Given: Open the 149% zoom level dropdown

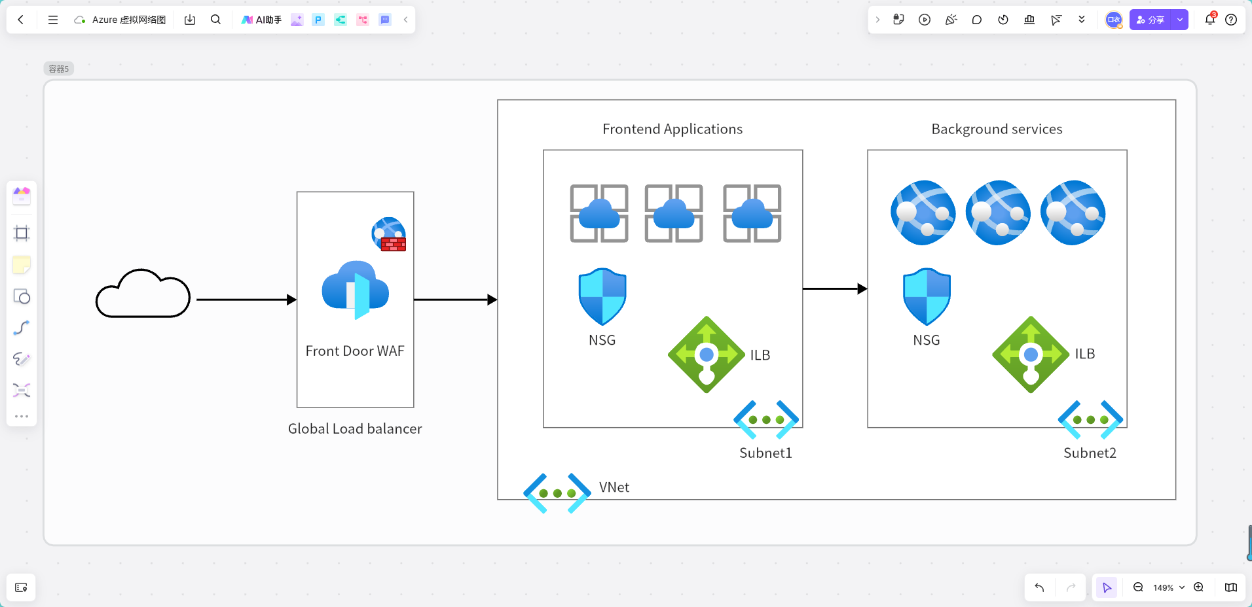Looking at the screenshot, I should pos(1169,587).
